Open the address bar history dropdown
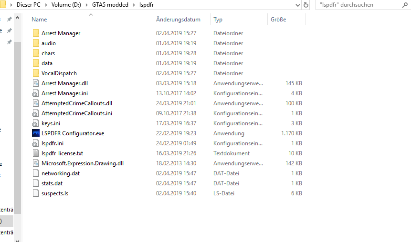Viewport: 411px width, 242px height. point(298,5)
